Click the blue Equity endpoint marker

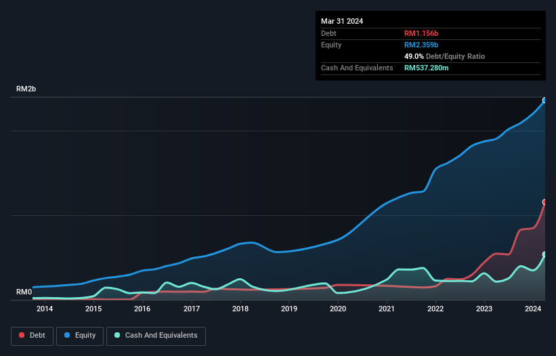pos(544,100)
